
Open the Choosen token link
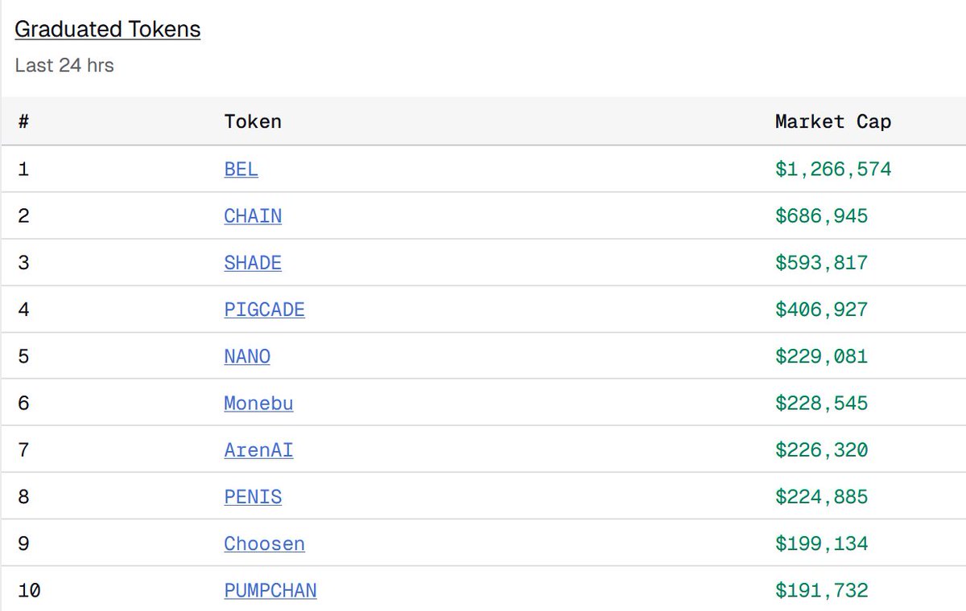pyautogui.click(x=264, y=543)
